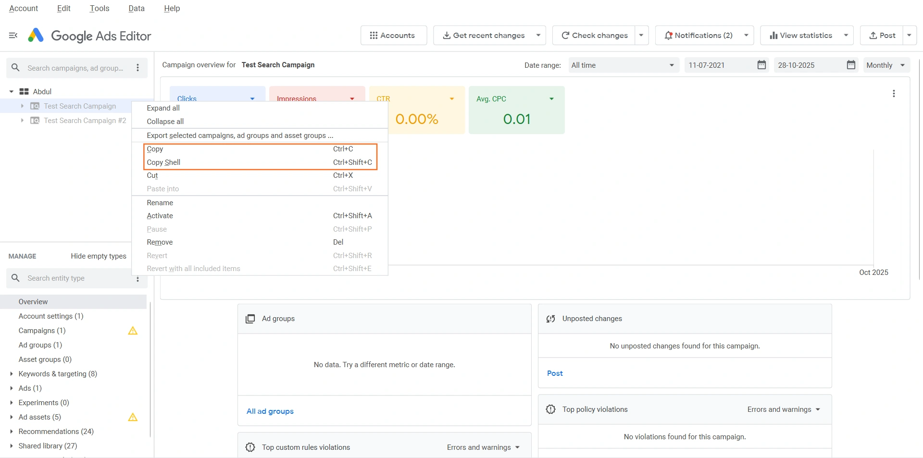This screenshot has width=923, height=458.
Task: Expand Recommendations (24)
Action: coord(11,432)
